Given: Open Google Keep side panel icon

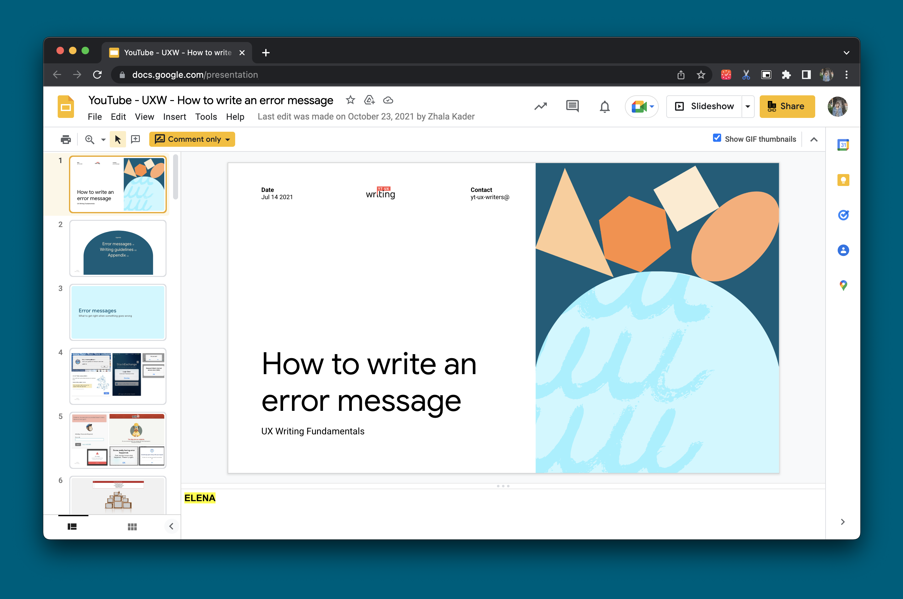Looking at the screenshot, I should click(x=843, y=180).
